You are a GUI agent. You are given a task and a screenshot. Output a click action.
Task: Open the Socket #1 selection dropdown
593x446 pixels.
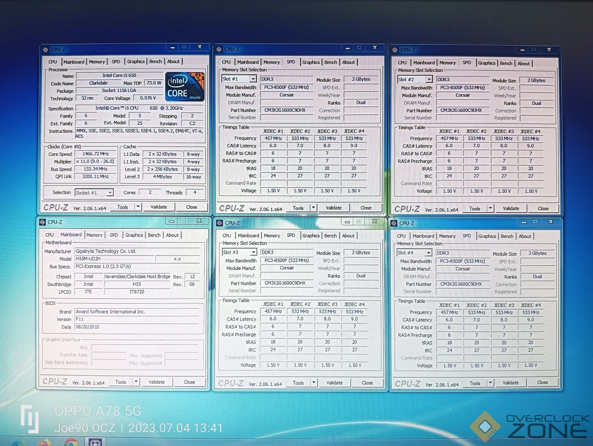coord(110,193)
